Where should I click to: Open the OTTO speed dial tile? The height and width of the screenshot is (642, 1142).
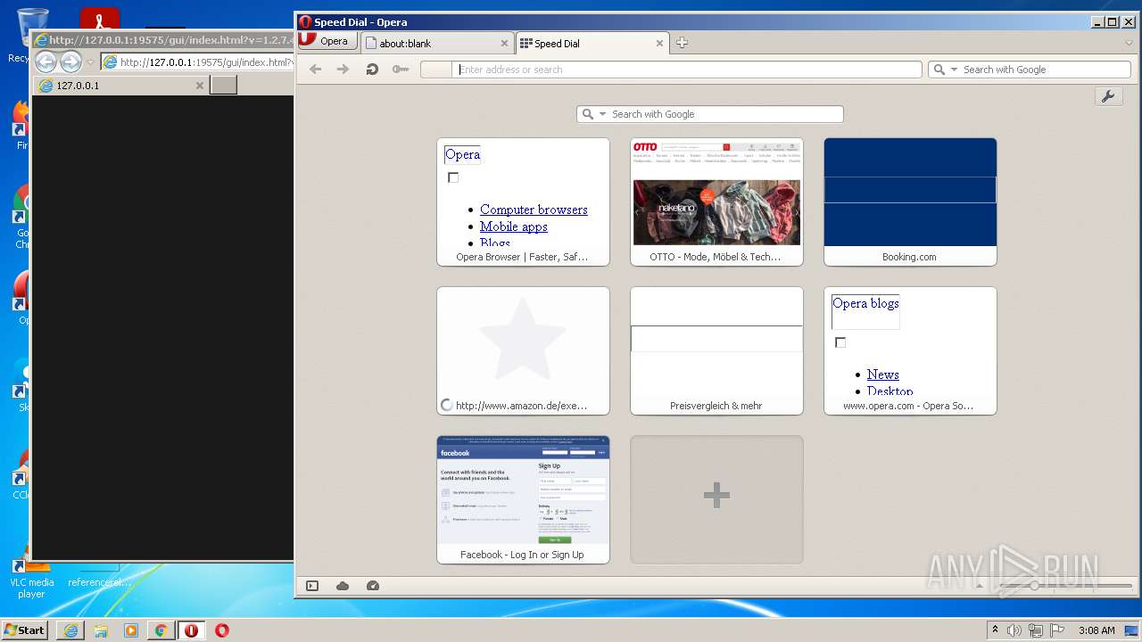[x=716, y=202]
